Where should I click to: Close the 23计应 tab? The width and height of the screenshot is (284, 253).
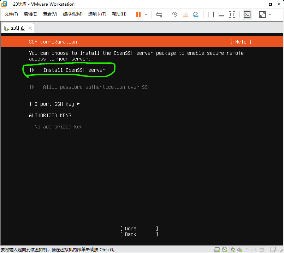pos(30,28)
